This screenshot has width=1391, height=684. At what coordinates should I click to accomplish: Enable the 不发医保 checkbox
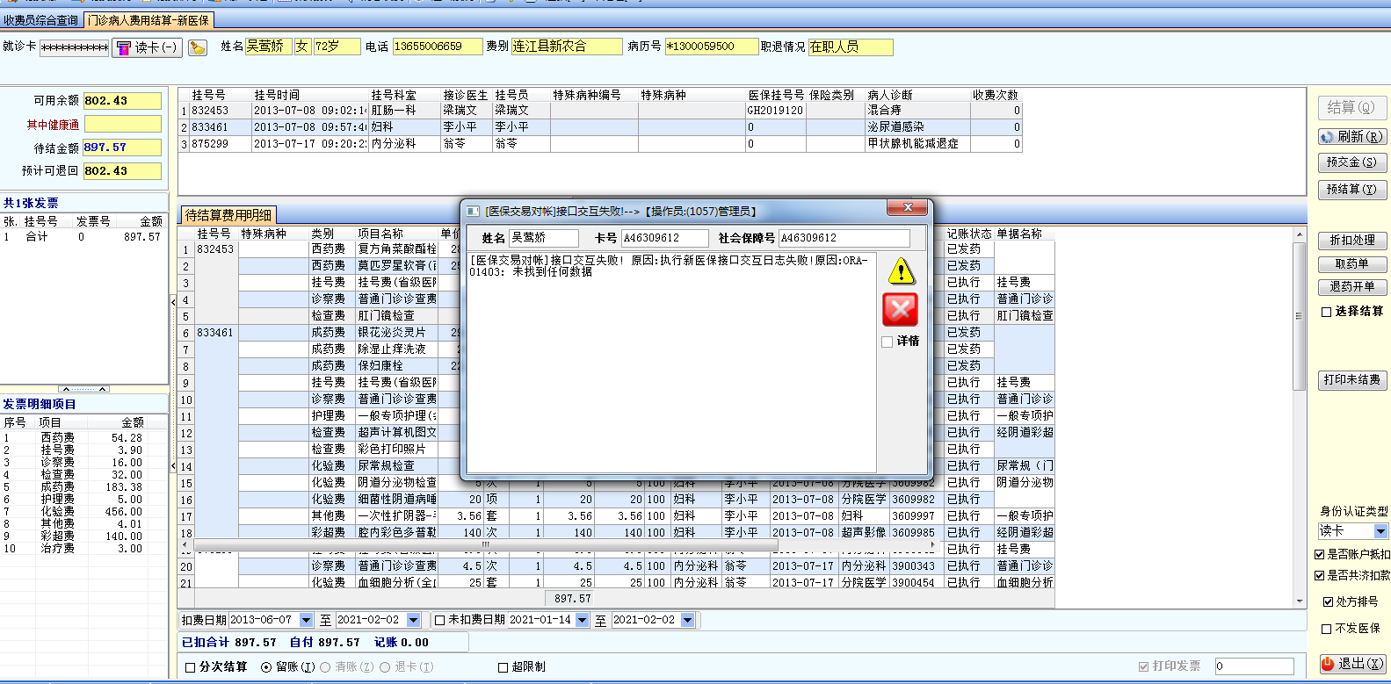coord(1327,629)
